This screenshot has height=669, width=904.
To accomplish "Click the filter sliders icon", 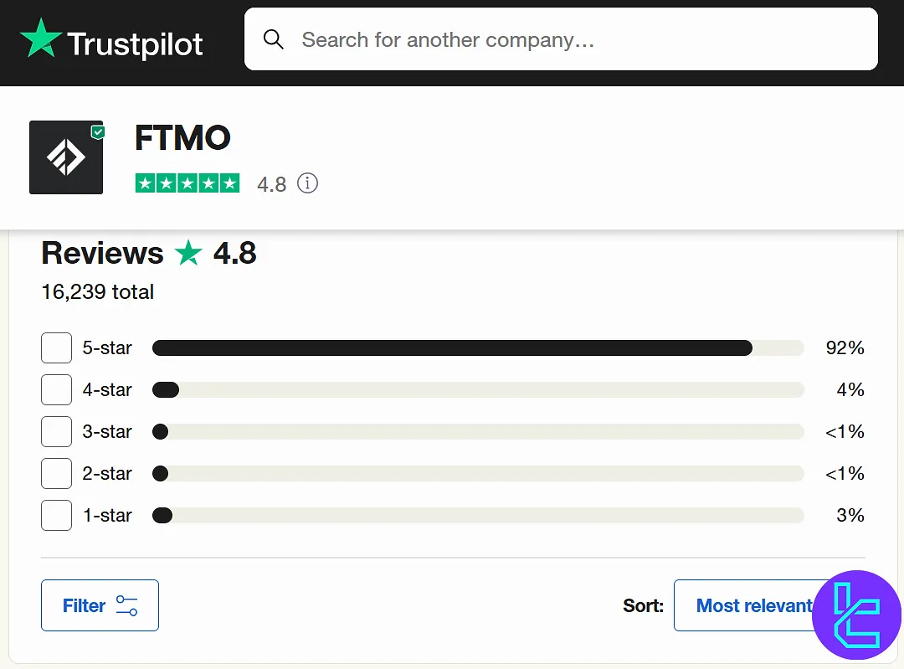I will (127, 605).
